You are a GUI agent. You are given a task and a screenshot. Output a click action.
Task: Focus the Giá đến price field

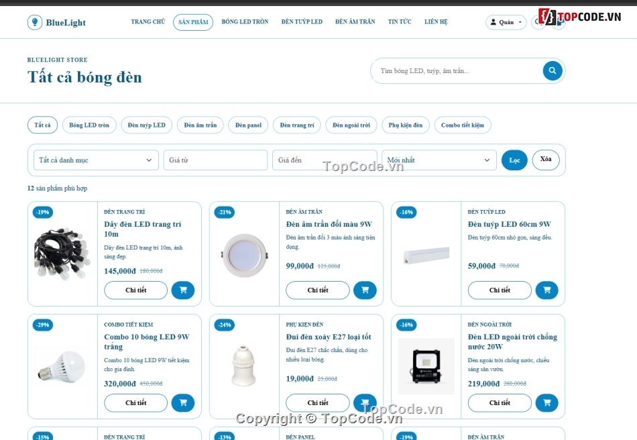pyautogui.click(x=325, y=160)
